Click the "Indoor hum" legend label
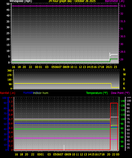 coord(41,93)
